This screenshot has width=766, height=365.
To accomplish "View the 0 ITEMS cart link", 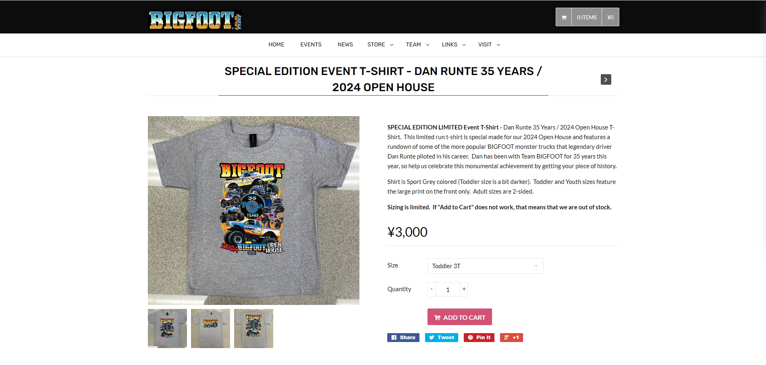I will click(586, 17).
